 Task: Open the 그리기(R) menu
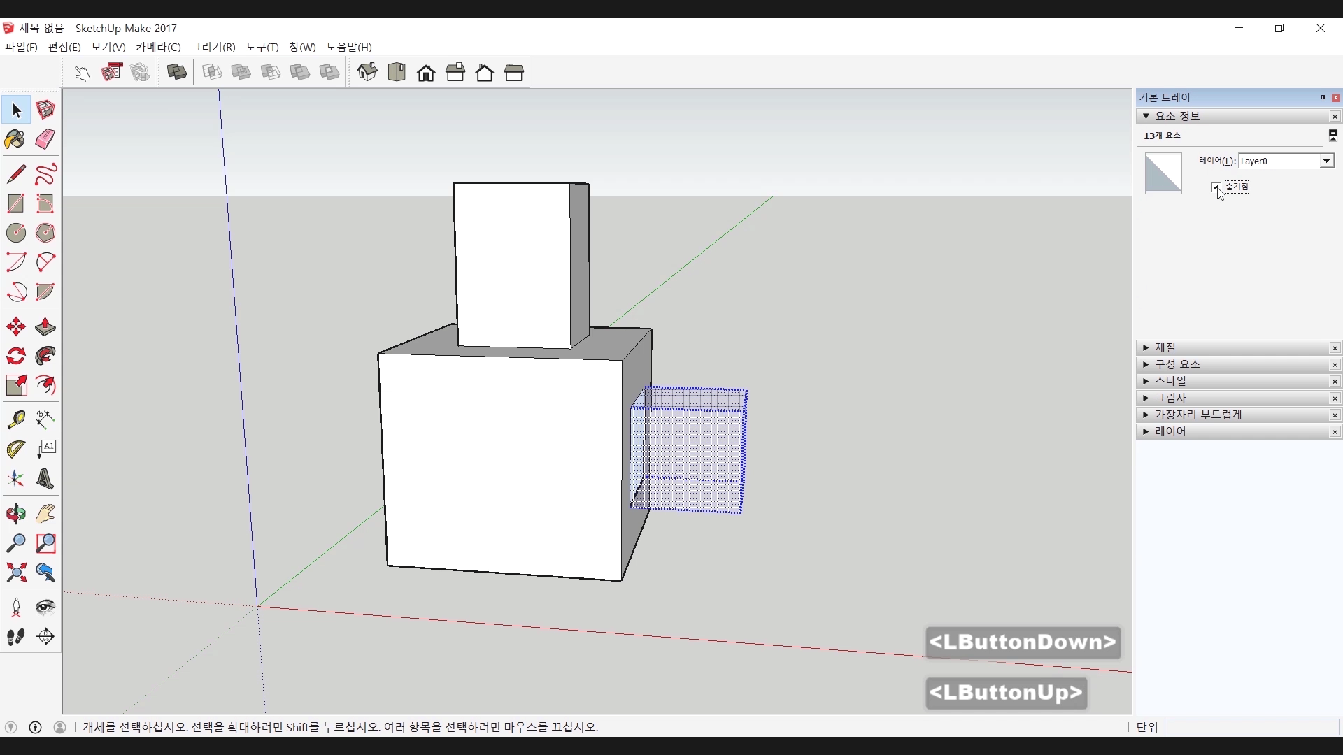(x=213, y=47)
